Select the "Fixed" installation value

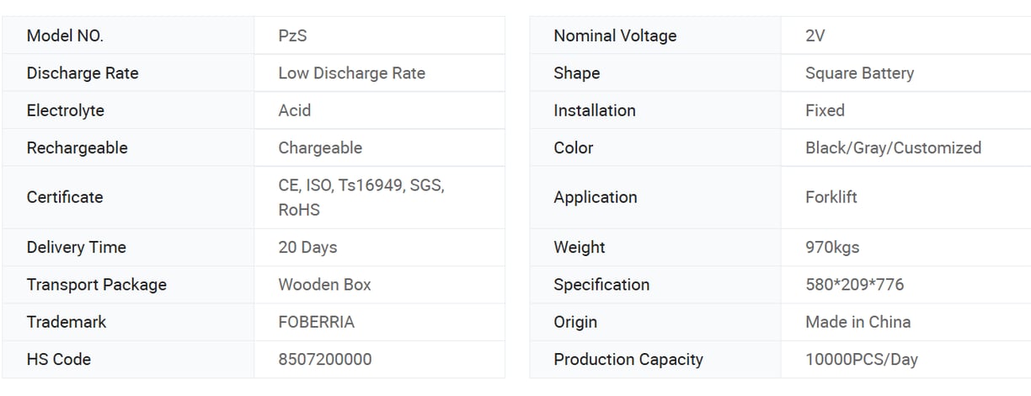825,110
